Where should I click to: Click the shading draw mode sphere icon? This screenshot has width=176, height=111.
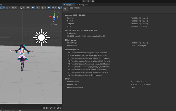tap(21, 8)
